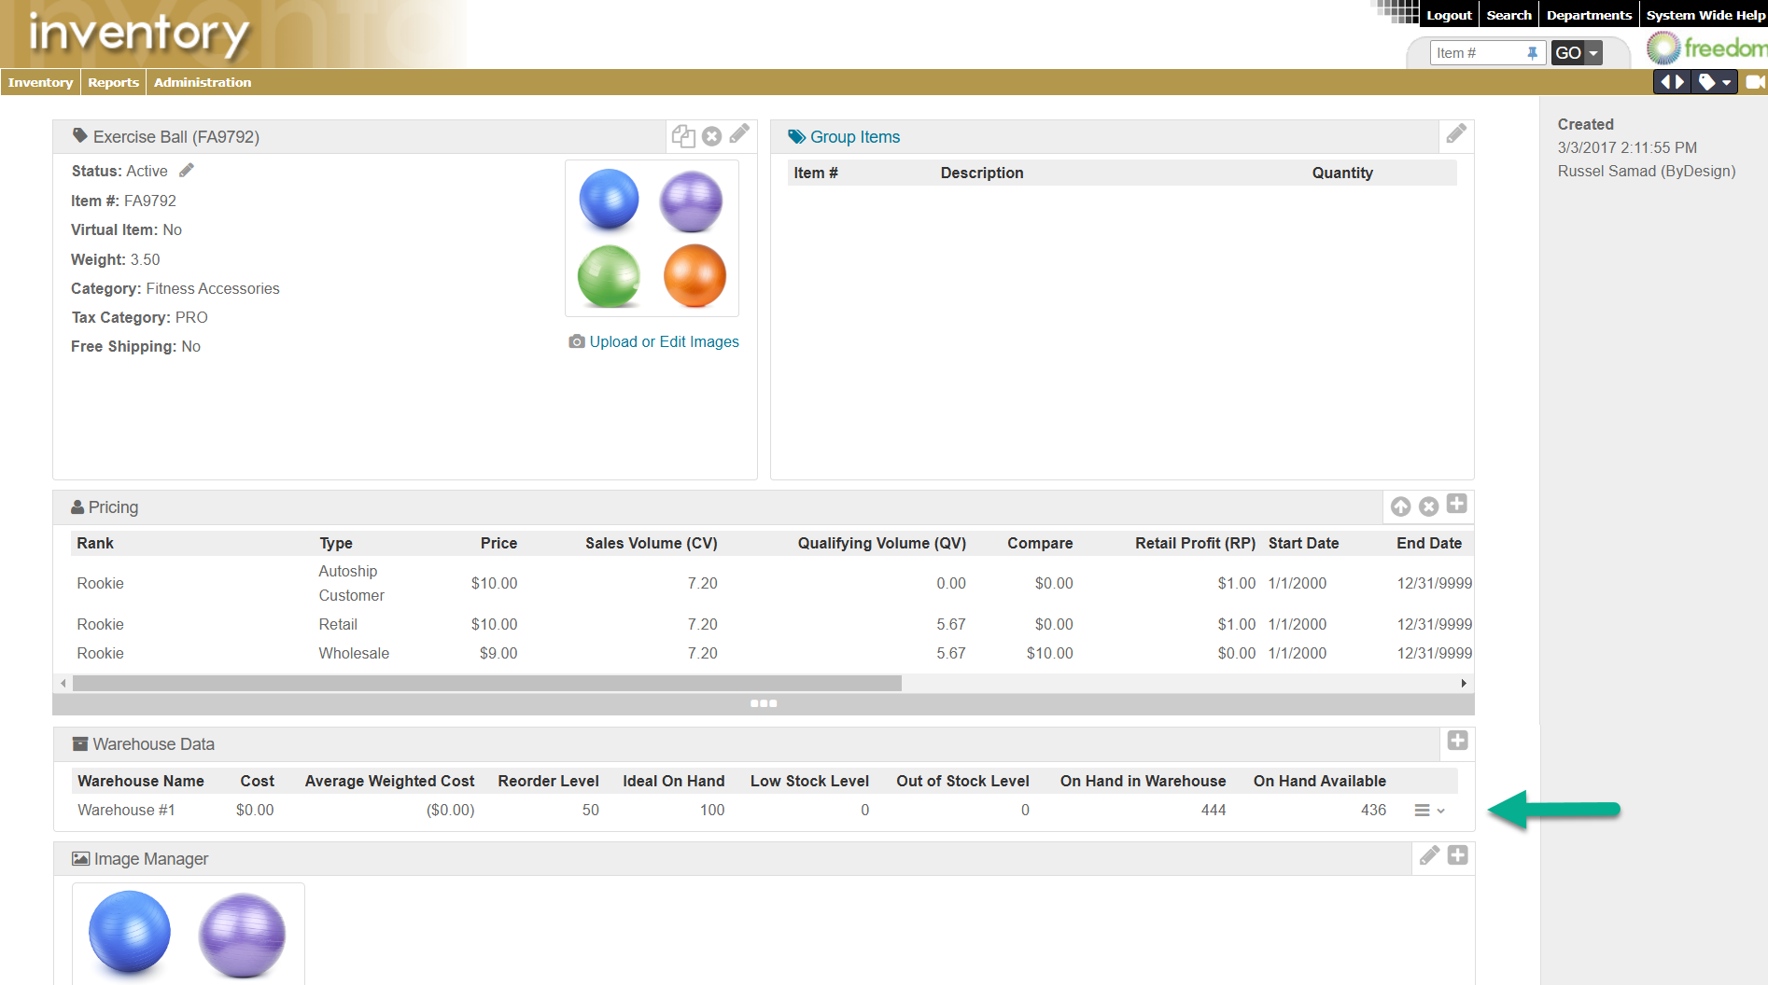The width and height of the screenshot is (1768, 985).
Task: Click the Pricing panel scrollbar right arrow
Action: tap(1463, 683)
